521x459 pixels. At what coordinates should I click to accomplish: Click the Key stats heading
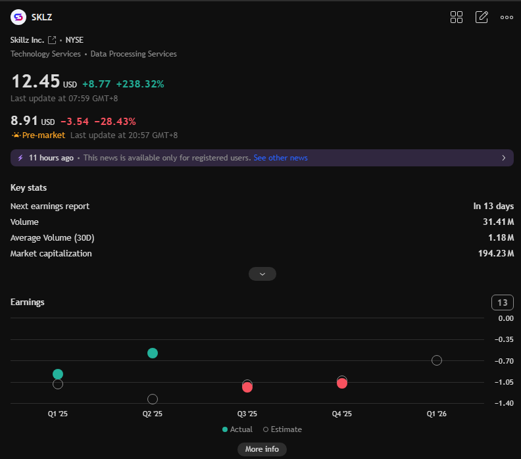[28, 187]
